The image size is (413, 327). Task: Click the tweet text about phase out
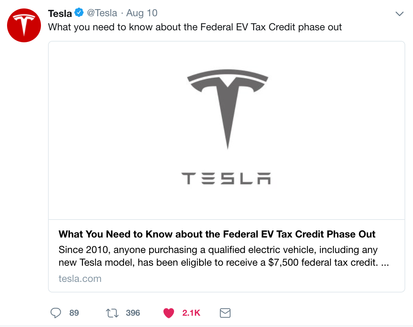(x=195, y=27)
